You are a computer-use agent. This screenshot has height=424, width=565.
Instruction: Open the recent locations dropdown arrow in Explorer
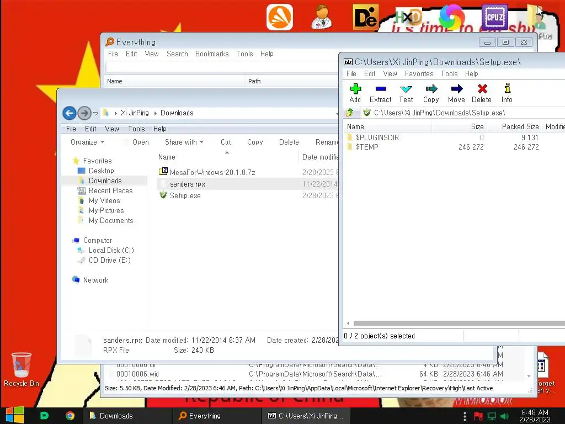95,113
